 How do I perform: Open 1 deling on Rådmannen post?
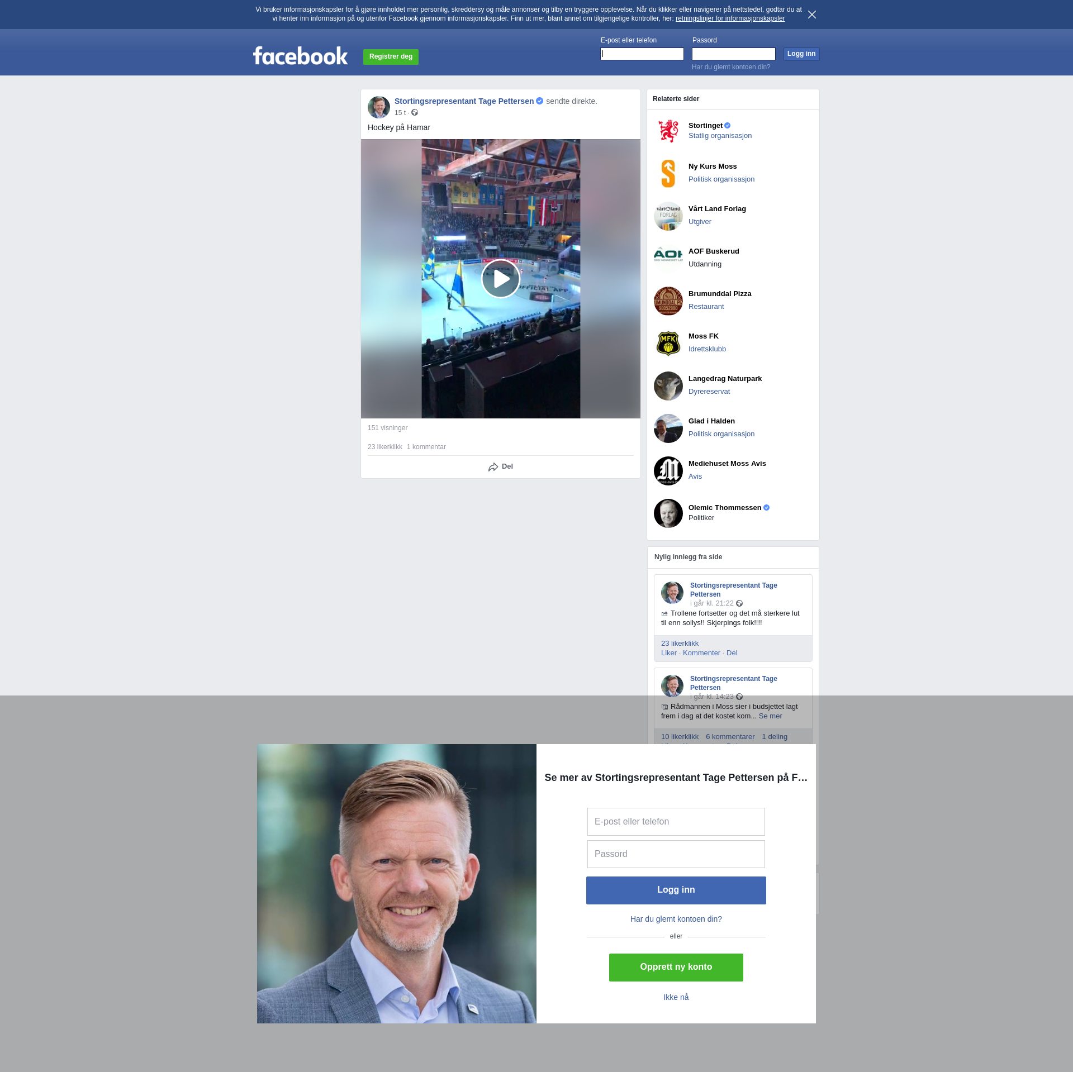[x=775, y=737]
